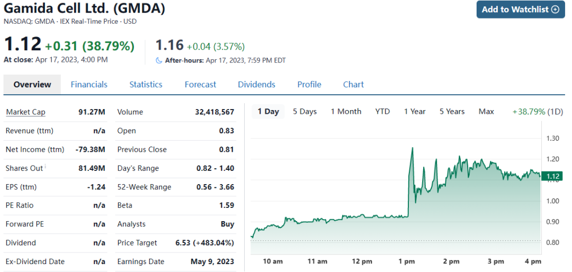The width and height of the screenshot is (572, 272).
Task: Switch chart to 1 Year range
Action: tap(415, 112)
